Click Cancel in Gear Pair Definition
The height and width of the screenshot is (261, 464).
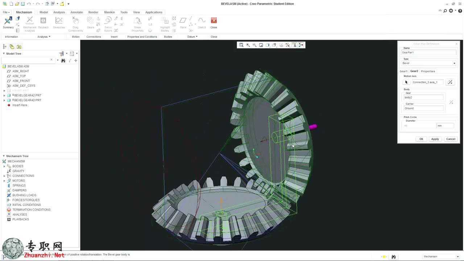451,139
